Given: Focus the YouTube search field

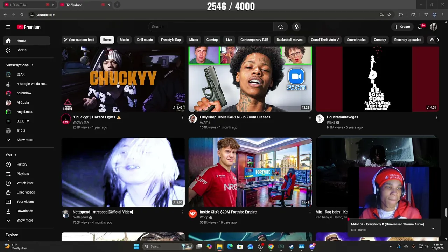Looking at the screenshot, I should pos(211,27).
